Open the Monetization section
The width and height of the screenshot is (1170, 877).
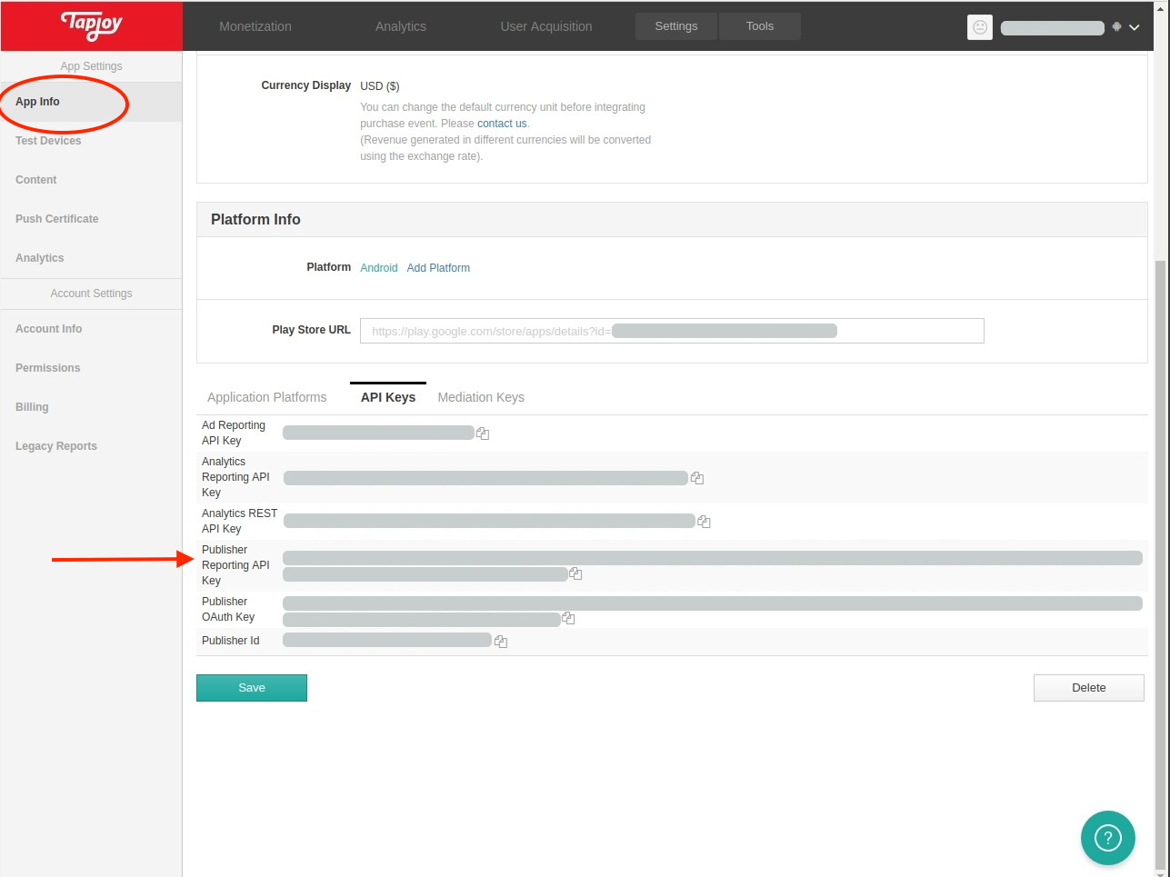click(x=255, y=26)
